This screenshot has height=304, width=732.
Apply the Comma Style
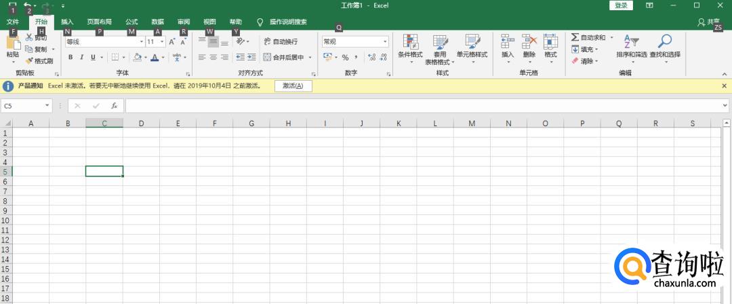click(357, 57)
